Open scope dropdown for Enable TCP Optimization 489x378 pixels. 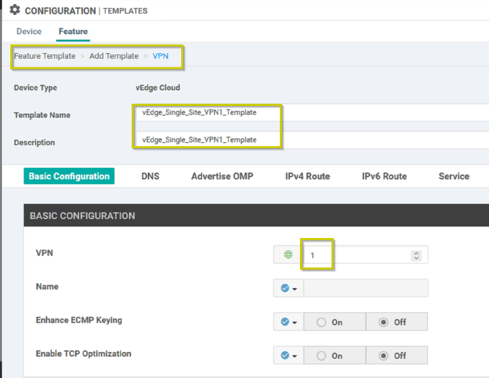(x=289, y=355)
